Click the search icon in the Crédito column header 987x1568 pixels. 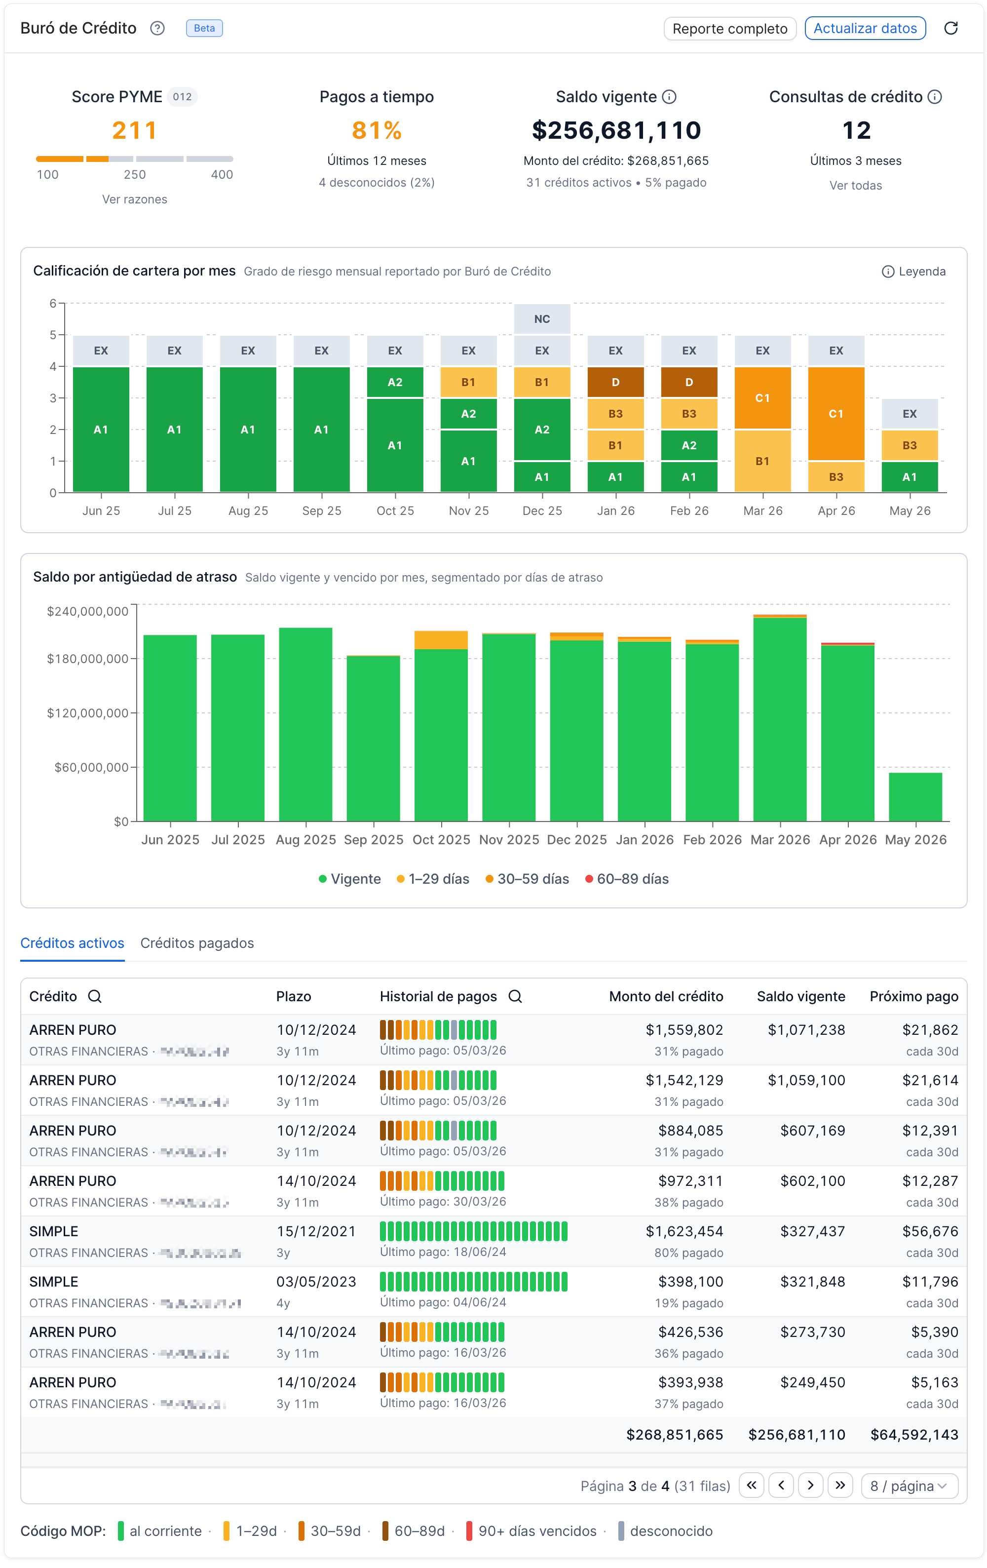pos(94,996)
